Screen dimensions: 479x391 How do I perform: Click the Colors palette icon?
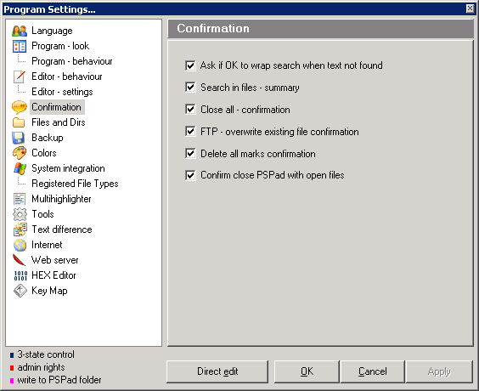click(20, 153)
